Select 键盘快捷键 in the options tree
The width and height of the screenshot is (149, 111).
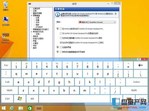pos(37,13)
